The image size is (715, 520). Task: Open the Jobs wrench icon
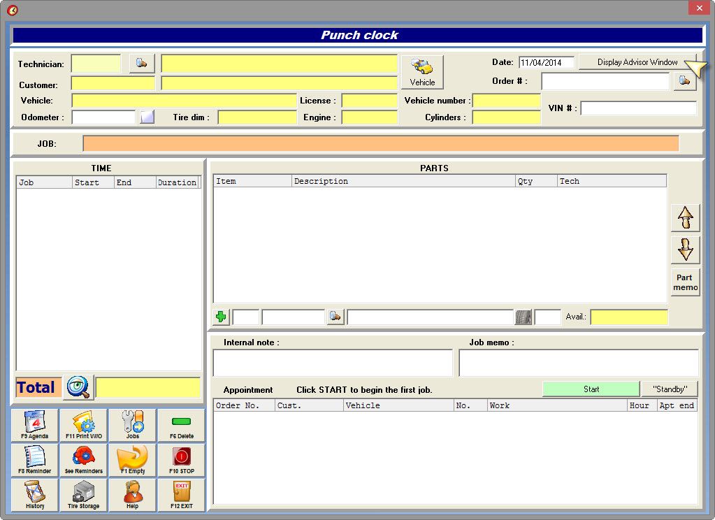point(133,425)
